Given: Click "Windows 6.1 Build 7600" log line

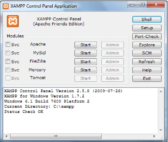Looking at the screenshot, I should (x=47, y=101).
